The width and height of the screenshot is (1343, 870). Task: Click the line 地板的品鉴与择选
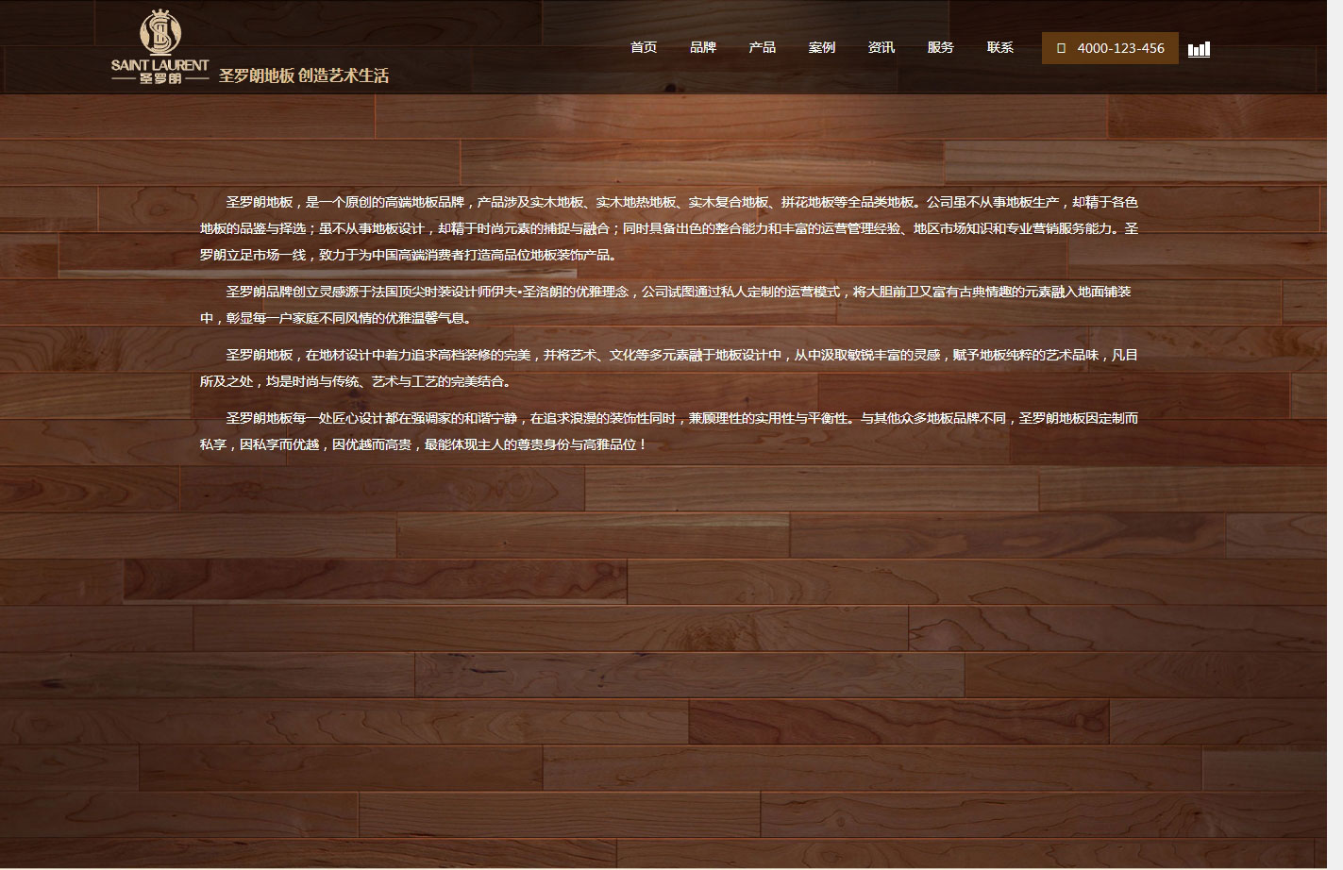pos(669,228)
